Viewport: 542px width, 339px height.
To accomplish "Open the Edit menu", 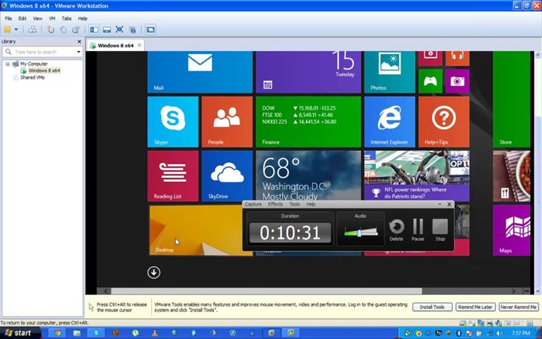I will pyautogui.click(x=22, y=19).
